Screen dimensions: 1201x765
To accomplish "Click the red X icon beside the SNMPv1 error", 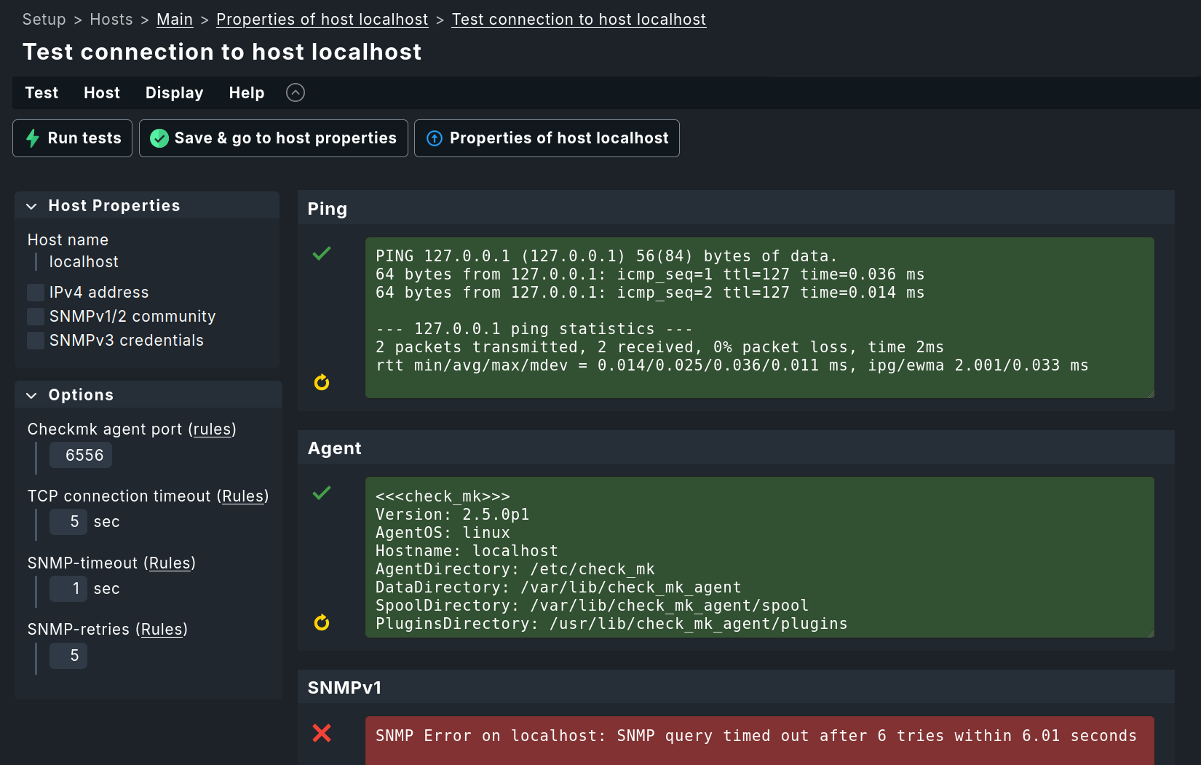I will click(x=322, y=734).
